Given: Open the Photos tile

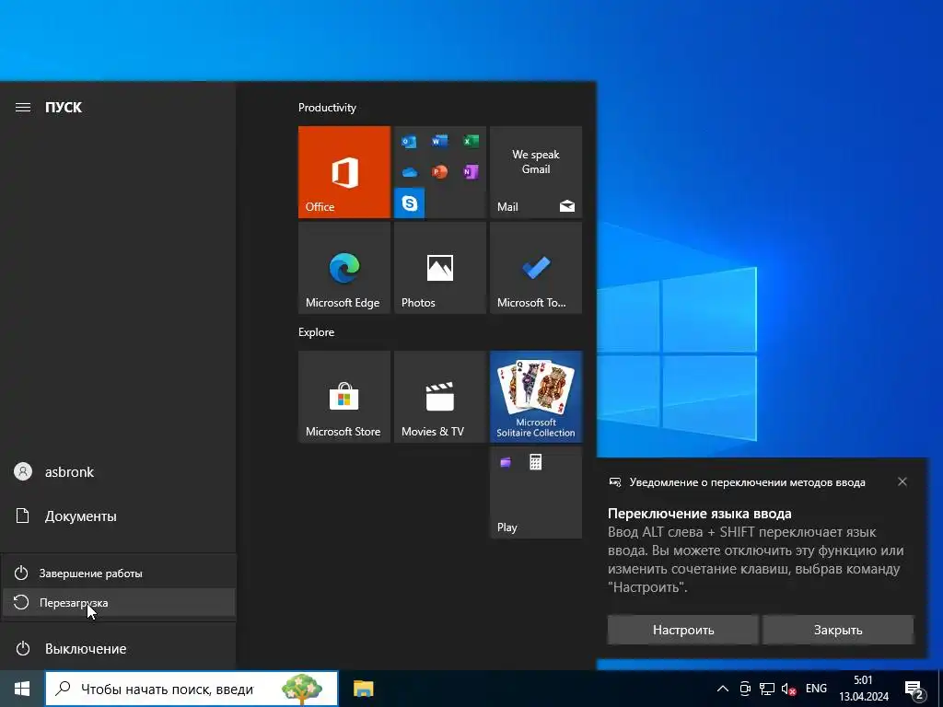Looking at the screenshot, I should [439, 268].
